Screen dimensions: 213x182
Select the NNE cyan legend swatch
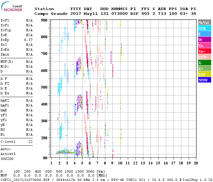(204, 28)
